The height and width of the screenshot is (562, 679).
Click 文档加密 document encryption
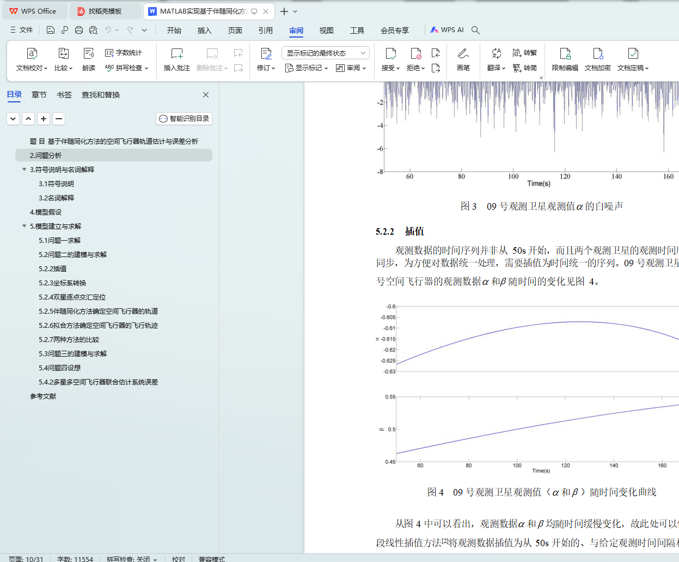[598, 60]
